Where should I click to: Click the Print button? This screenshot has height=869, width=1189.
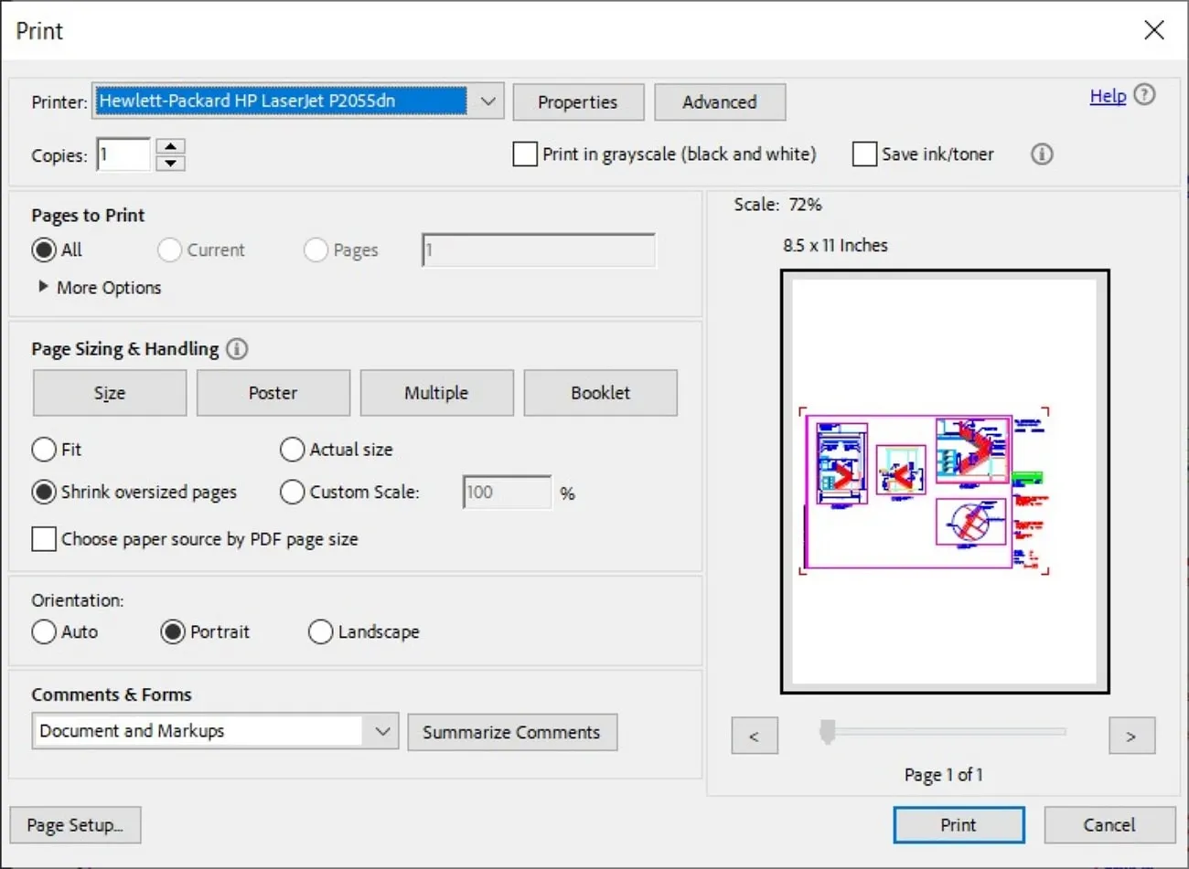click(959, 825)
